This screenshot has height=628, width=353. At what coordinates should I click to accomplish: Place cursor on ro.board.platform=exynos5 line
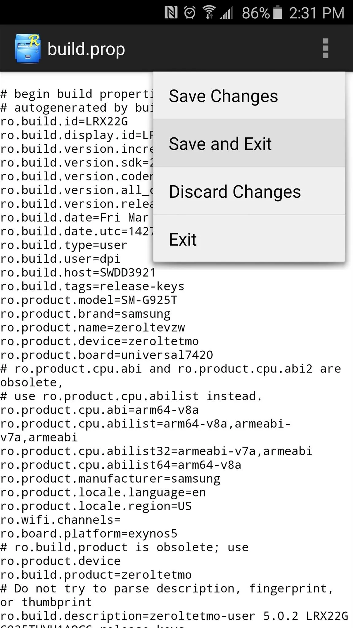click(x=89, y=534)
